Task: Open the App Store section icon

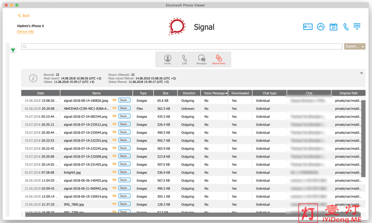Action: tap(321, 27)
